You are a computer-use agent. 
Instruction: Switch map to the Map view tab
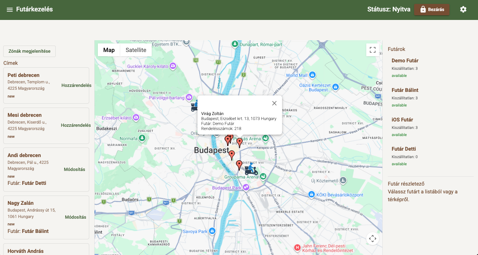tap(109, 50)
